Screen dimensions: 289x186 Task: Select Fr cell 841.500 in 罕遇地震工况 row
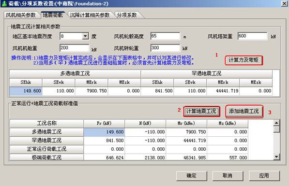104,141
